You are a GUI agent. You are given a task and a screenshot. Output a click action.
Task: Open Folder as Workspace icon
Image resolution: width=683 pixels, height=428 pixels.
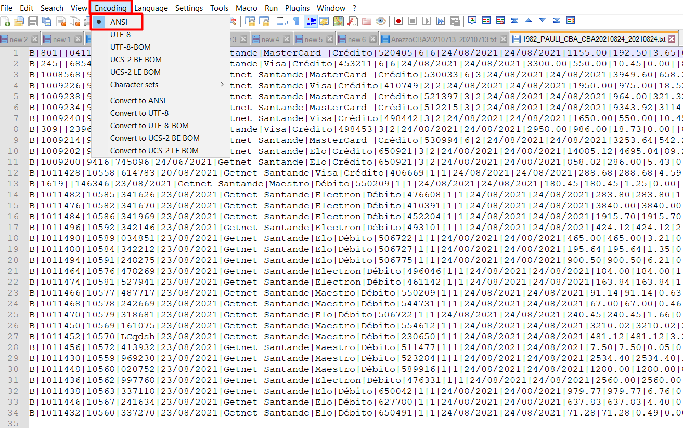(x=367, y=21)
